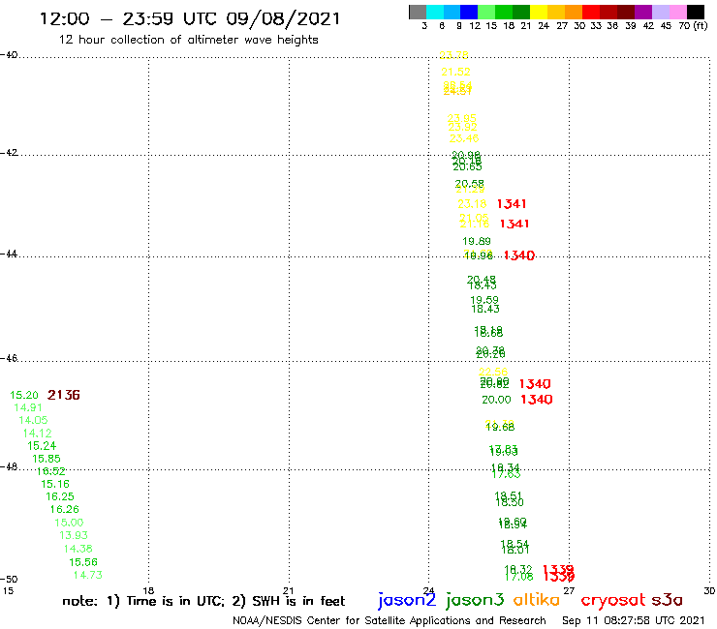Click the '70 (ft)' color scale label
Image resolution: width=717 pixels, height=629 pixels.
(x=693, y=26)
